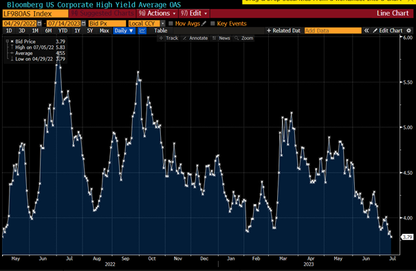Collapse panel with double left chevron icon
The width and height of the screenshot is (416, 271).
[366, 31]
